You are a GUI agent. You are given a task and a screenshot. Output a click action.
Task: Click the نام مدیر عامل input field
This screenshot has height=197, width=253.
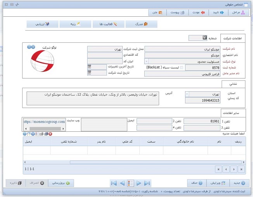click(182, 74)
